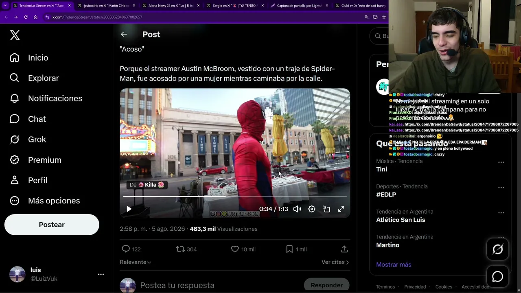Image resolution: width=521 pixels, height=293 pixels.
Task: Open the floating chat bubble button
Action: pyautogui.click(x=498, y=277)
